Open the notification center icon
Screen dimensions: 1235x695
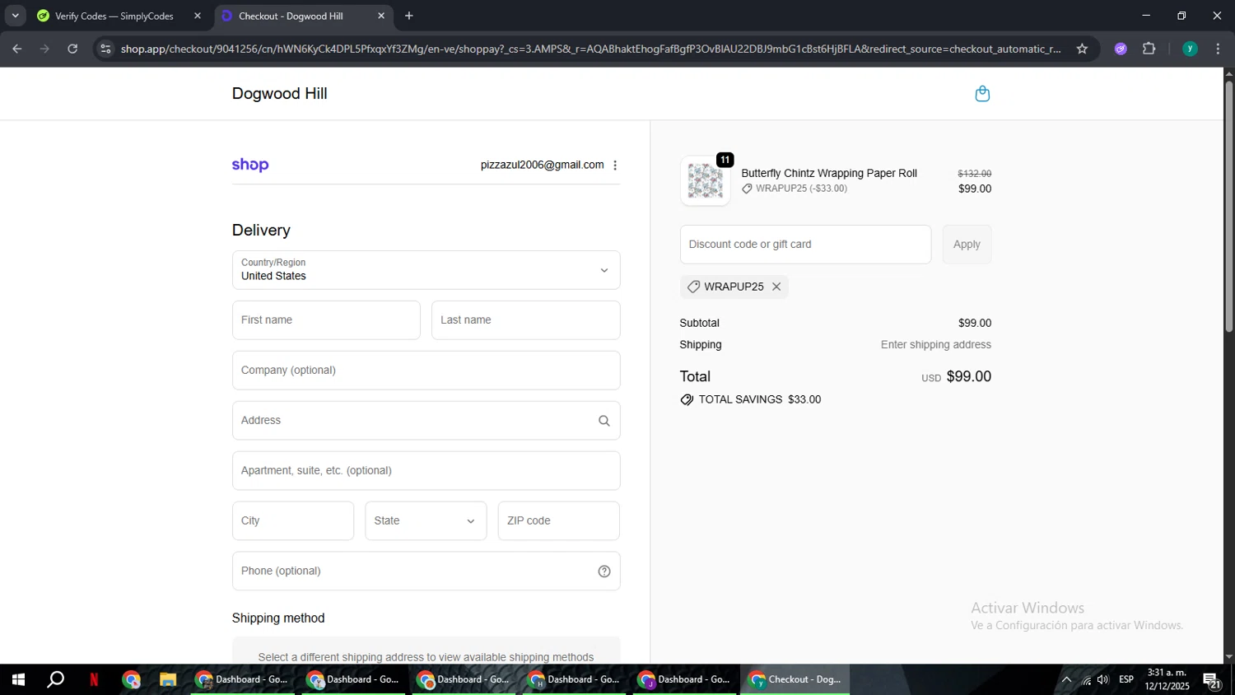[1212, 679]
